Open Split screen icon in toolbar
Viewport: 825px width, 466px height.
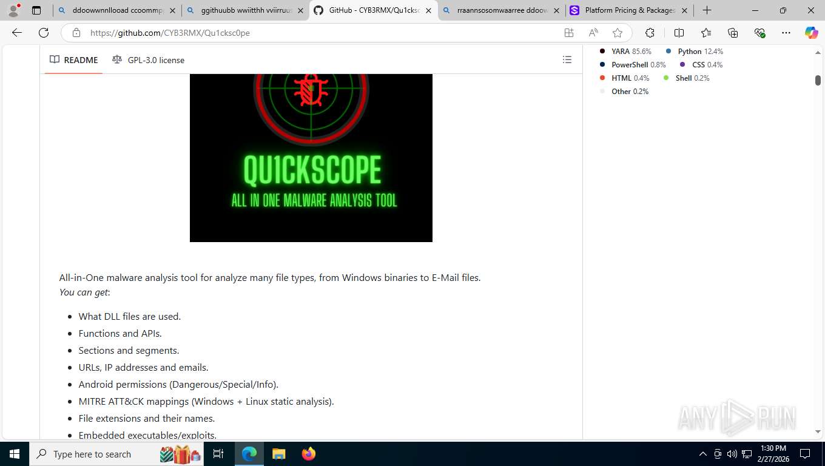click(x=679, y=33)
